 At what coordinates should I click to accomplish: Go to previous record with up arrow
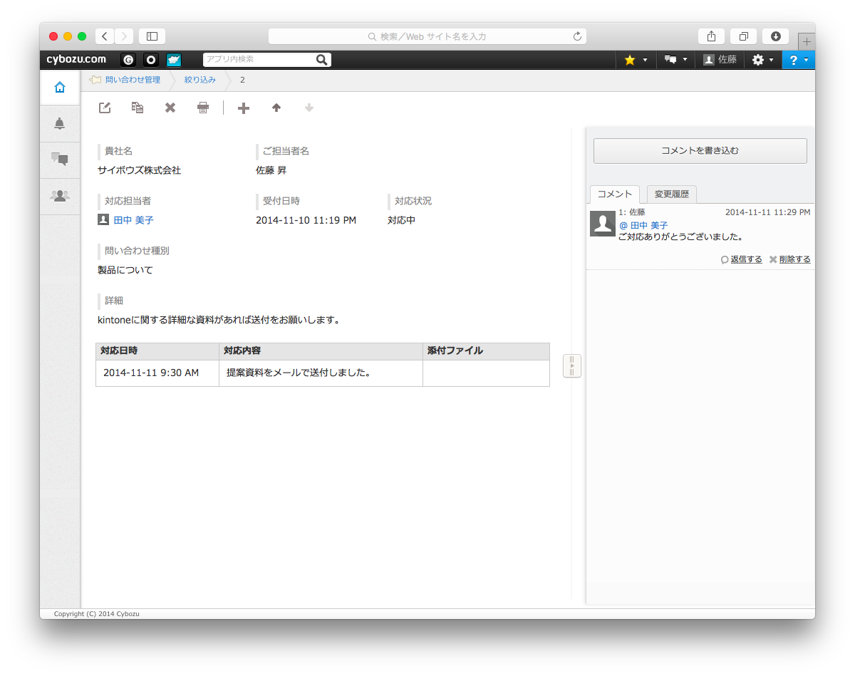pyautogui.click(x=276, y=108)
